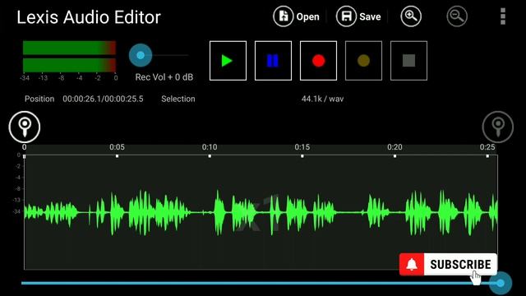
Task: Click the Rec Vol + 0 dB label
Action: [x=164, y=77]
